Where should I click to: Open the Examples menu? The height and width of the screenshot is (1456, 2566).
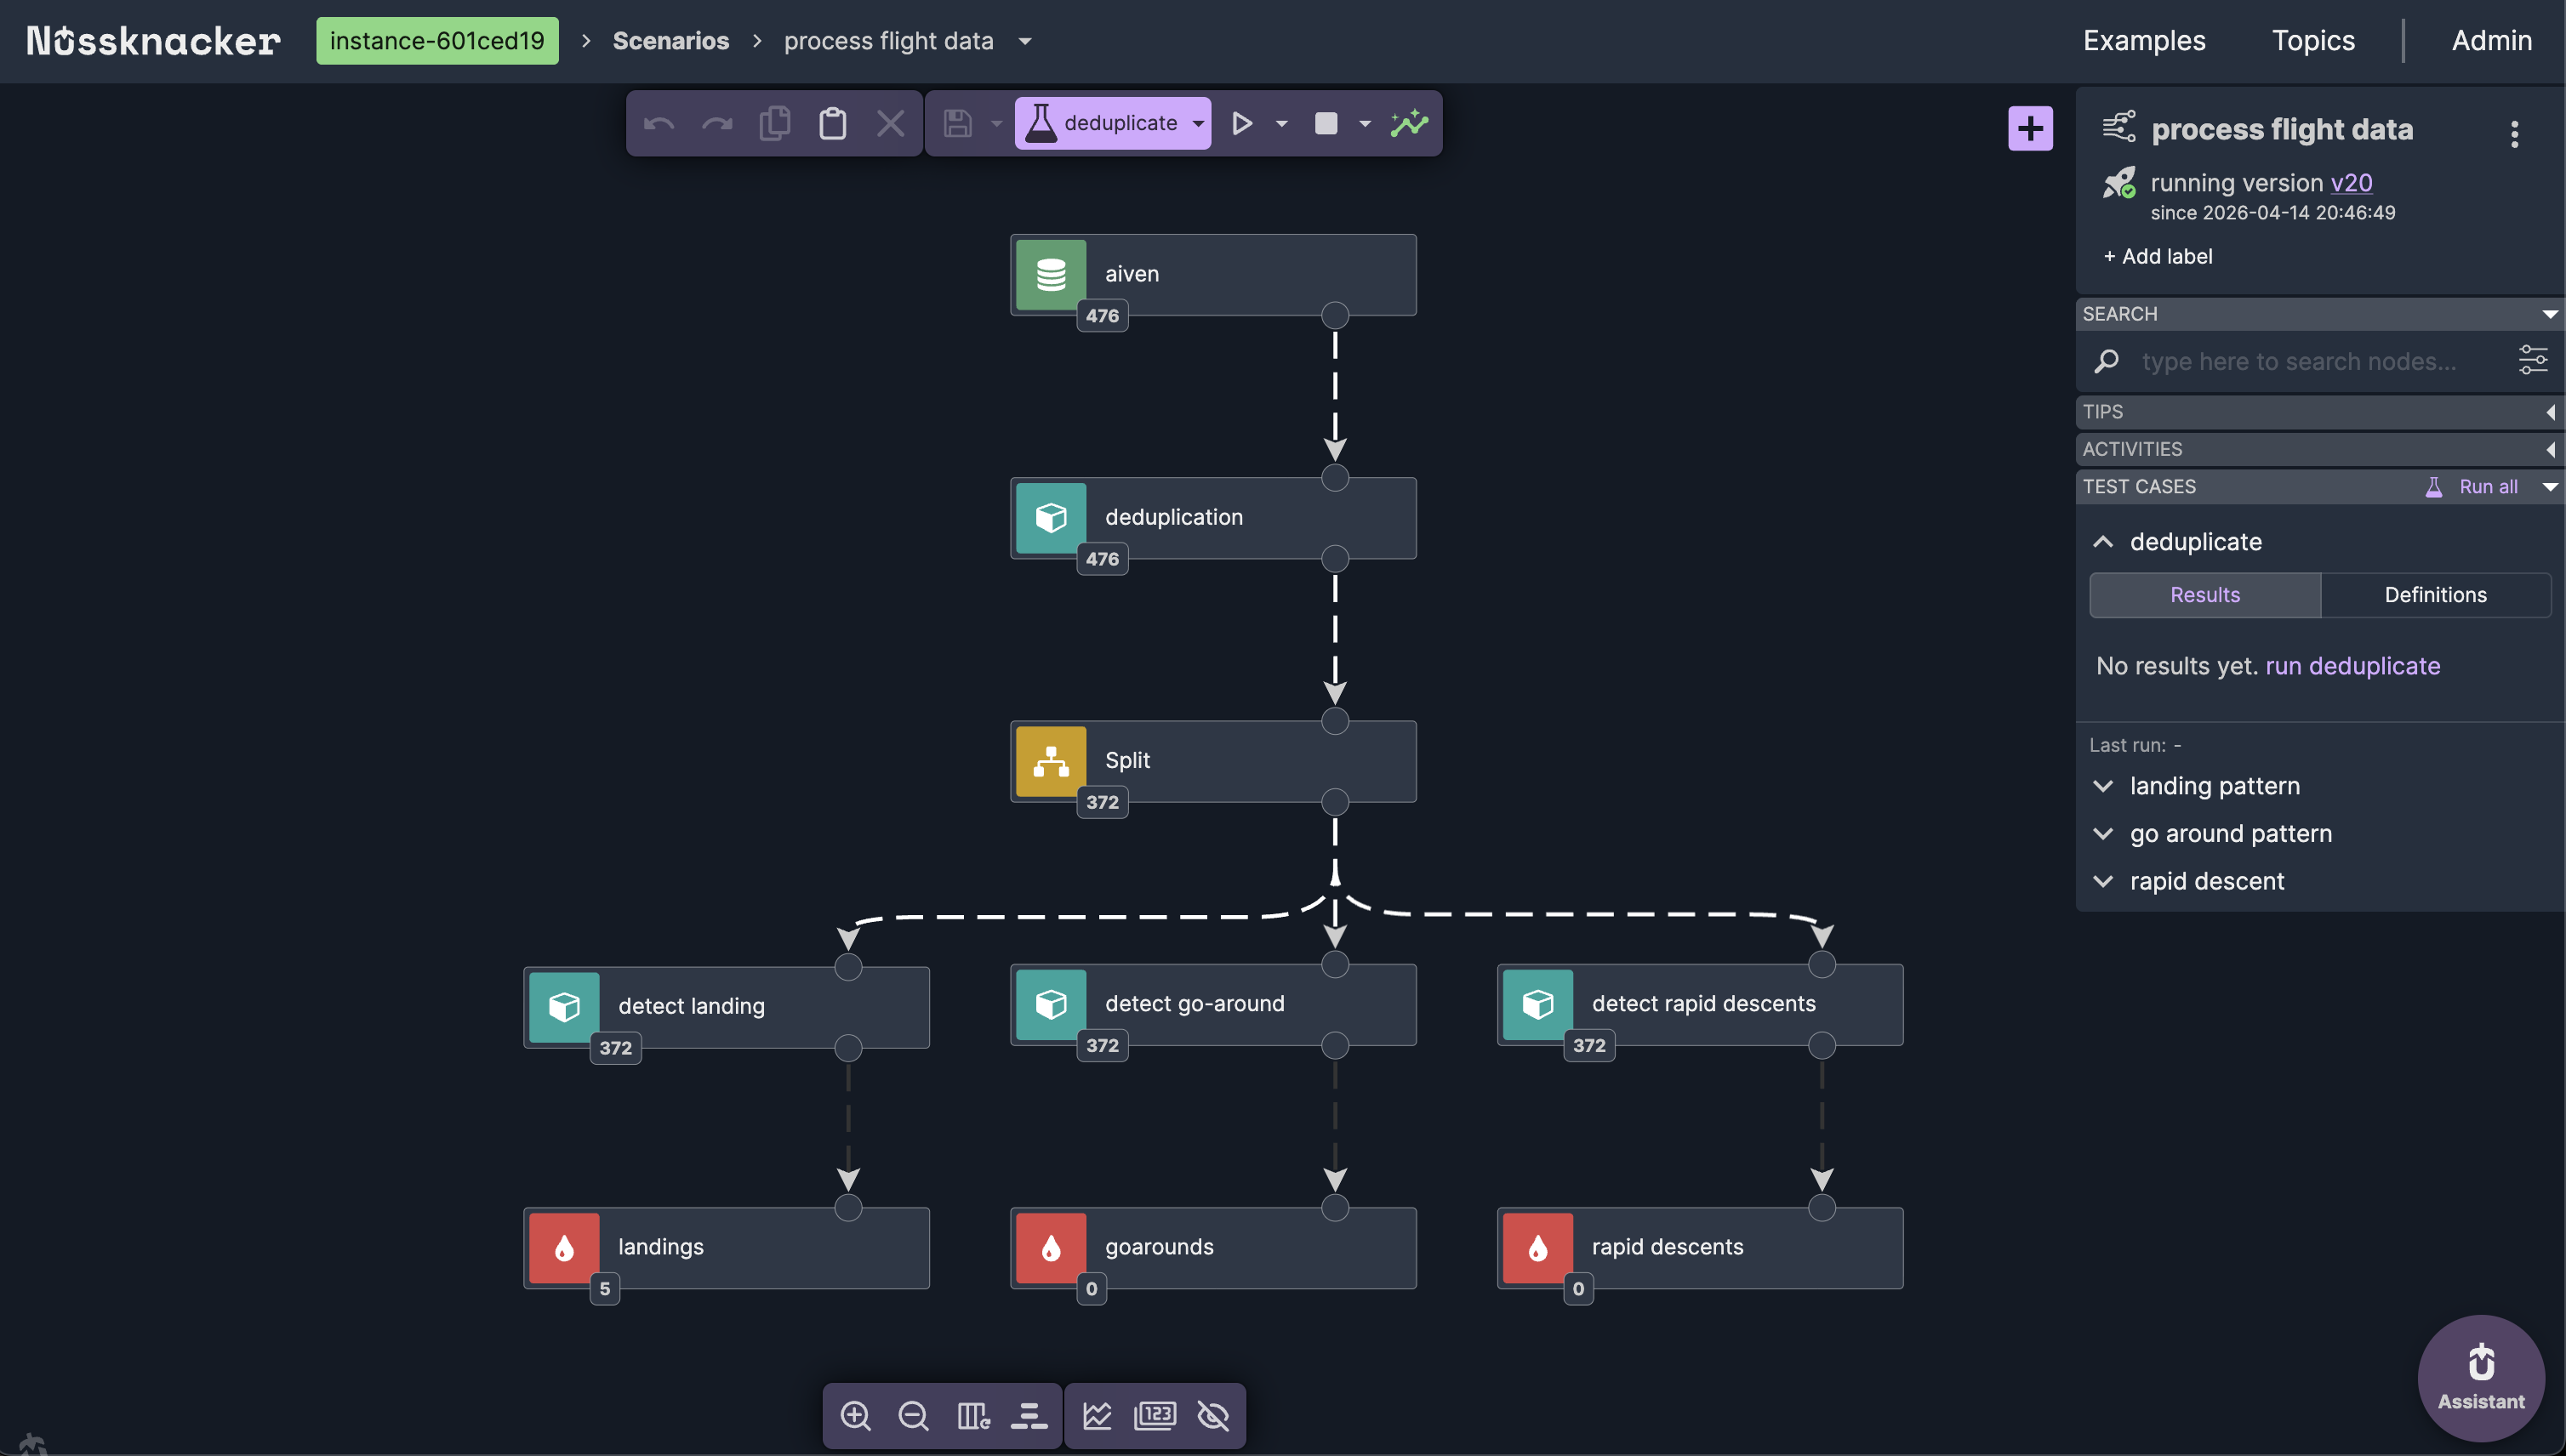click(x=2143, y=41)
